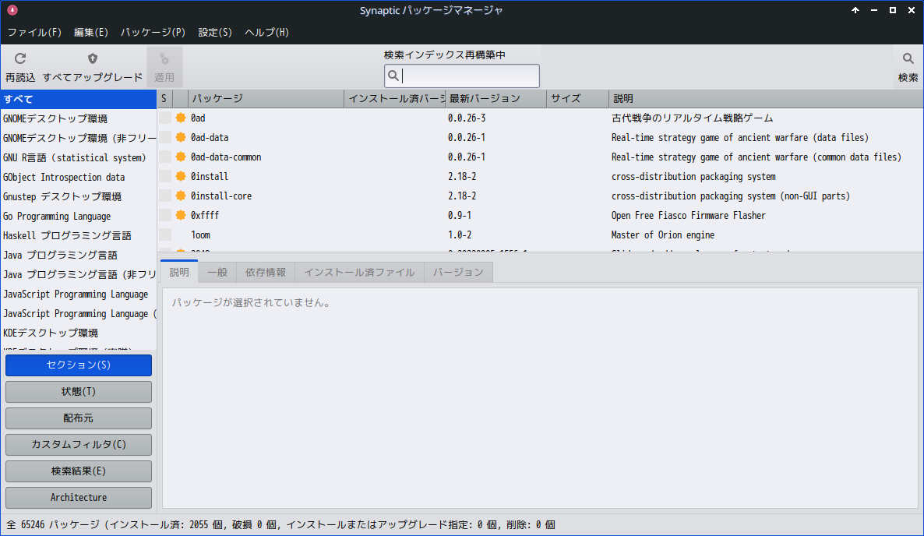924x536 pixels.
Task: Click the 配布元 filter button
Action: 79,418
